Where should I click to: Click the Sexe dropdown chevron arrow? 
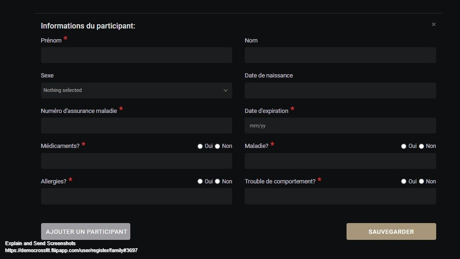226,91
